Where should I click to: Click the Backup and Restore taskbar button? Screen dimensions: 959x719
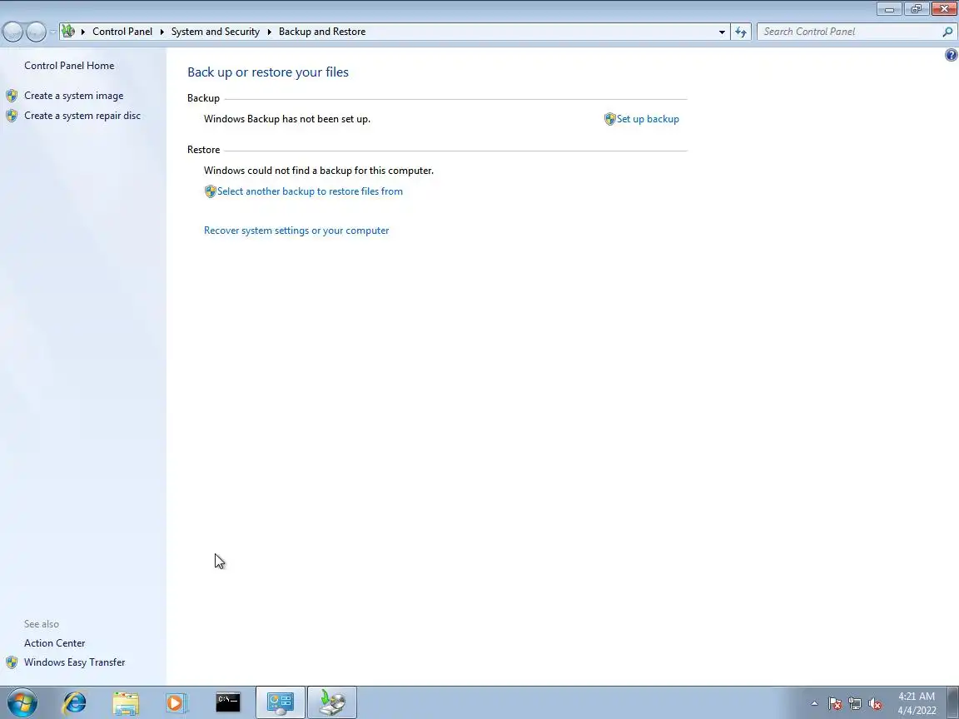click(x=332, y=702)
